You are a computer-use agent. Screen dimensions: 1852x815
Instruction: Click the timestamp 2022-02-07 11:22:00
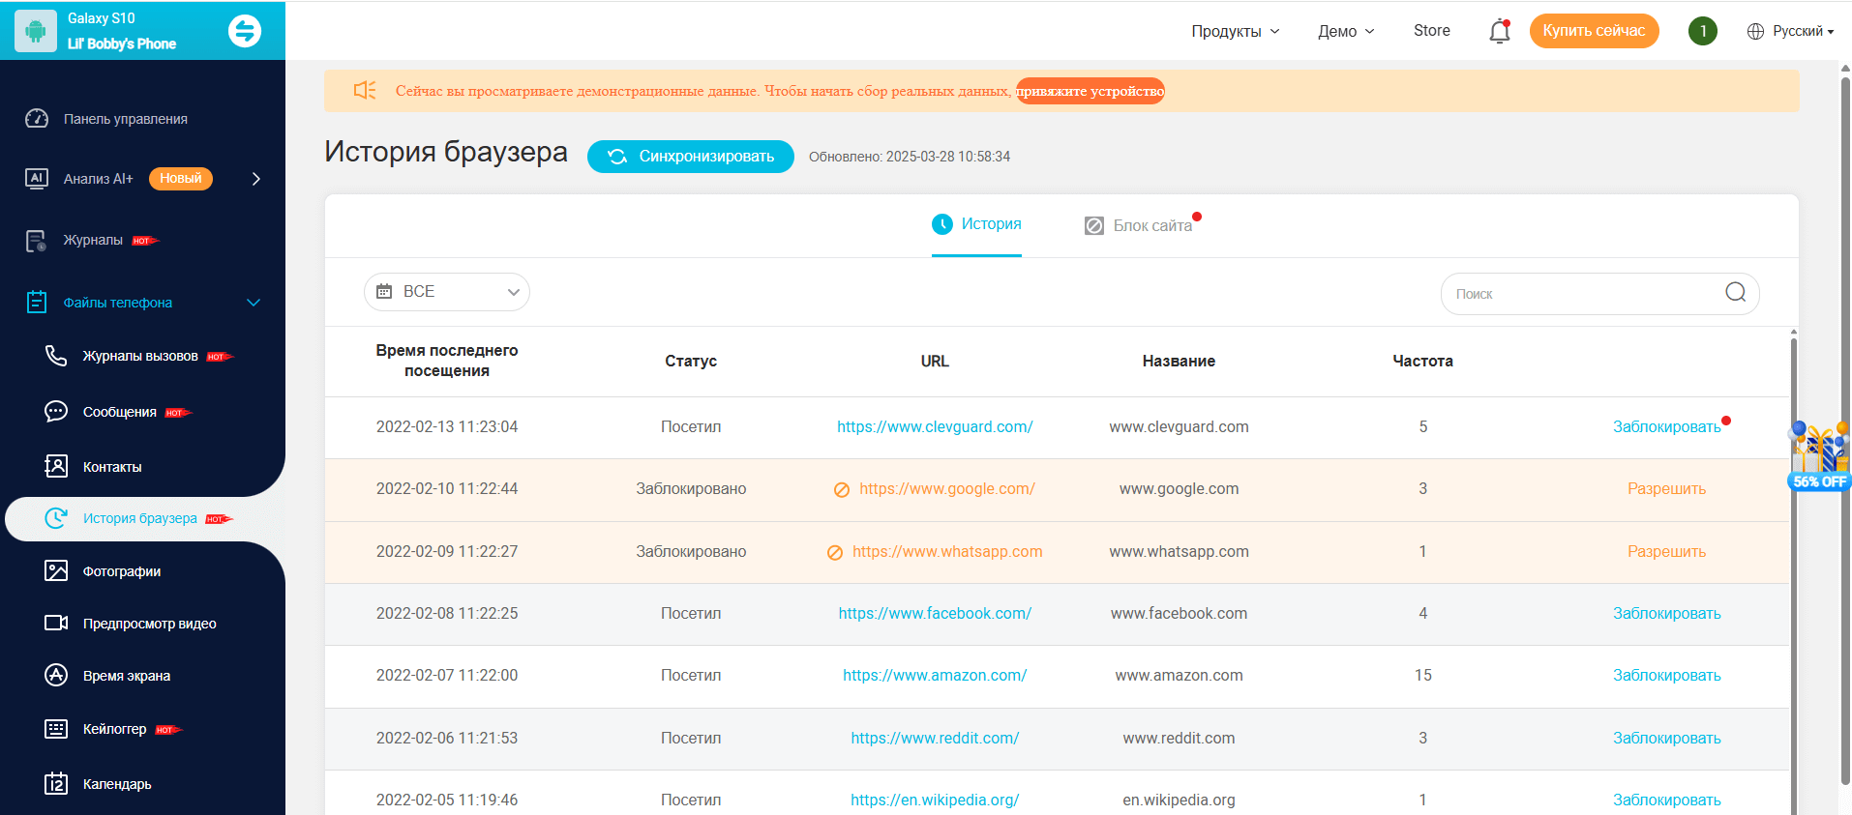[447, 676]
